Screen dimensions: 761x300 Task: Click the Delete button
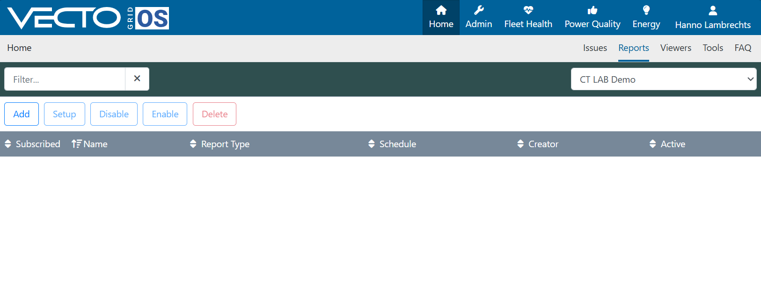[x=214, y=114]
